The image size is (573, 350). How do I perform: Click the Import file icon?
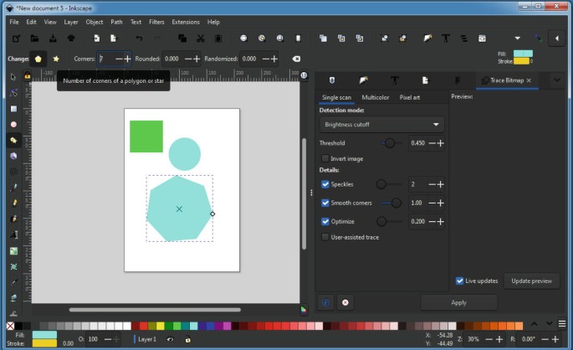96,38
